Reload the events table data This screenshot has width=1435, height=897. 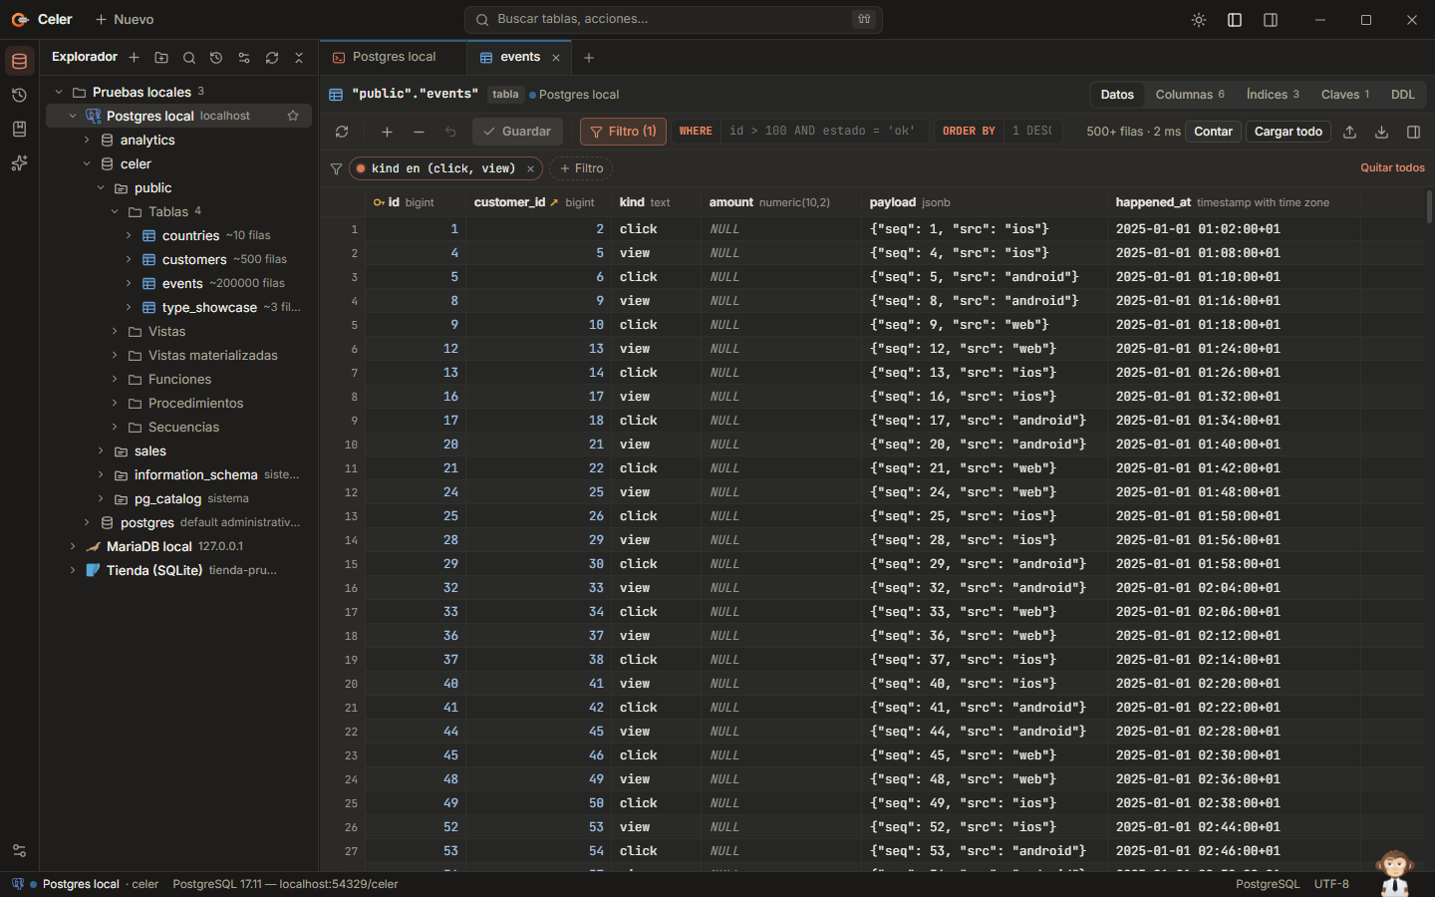coord(342,132)
